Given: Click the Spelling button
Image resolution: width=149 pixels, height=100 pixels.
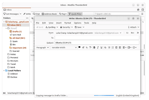Looking at the screenshot, I should [x=50, y=27].
